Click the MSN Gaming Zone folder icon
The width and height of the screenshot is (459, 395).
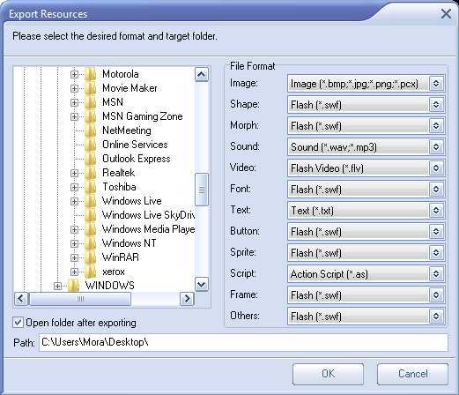(90, 116)
